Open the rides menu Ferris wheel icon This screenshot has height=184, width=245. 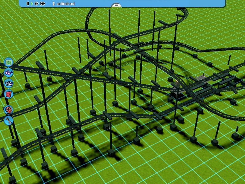(x=9, y=109)
